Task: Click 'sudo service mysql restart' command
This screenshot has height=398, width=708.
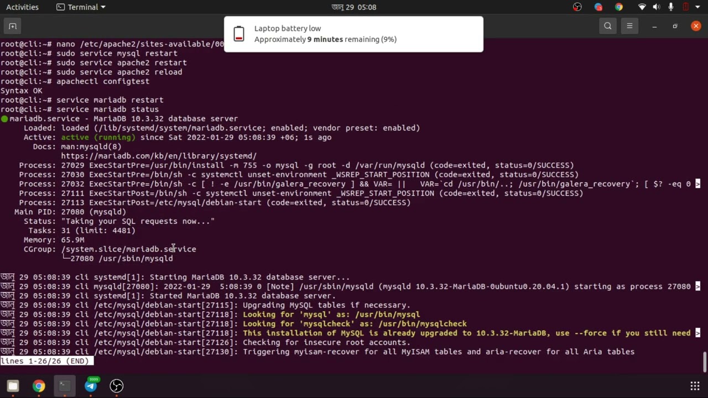Action: [117, 53]
